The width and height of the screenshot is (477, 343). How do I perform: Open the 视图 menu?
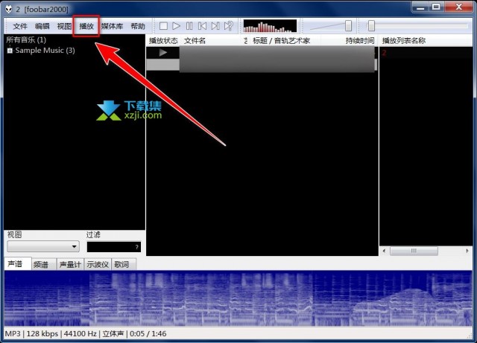[64, 27]
